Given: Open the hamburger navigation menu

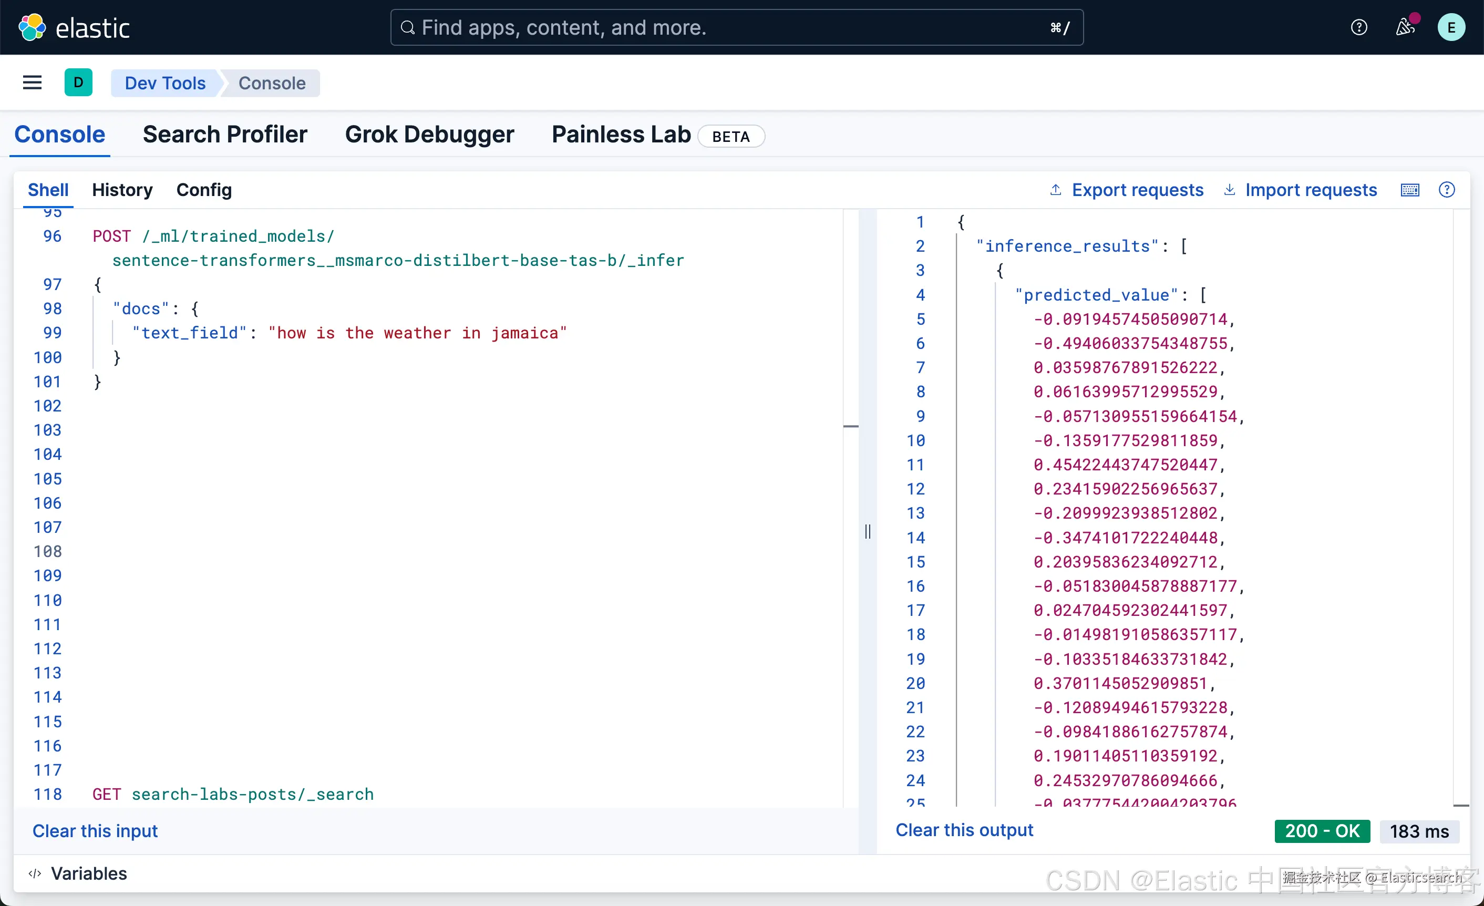Looking at the screenshot, I should (x=32, y=83).
